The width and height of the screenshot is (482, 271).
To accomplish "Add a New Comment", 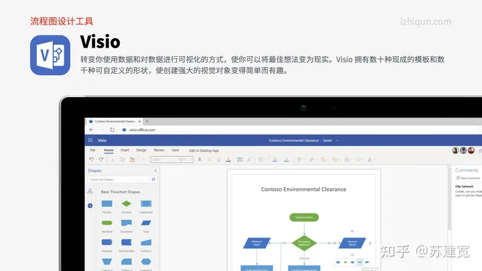I will pos(468,178).
